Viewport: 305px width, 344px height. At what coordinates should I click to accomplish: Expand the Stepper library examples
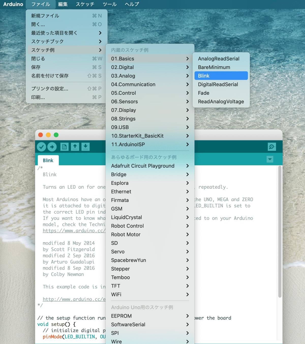tap(150, 269)
